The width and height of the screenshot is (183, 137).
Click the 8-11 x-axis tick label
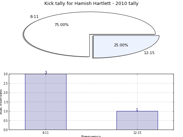coord(45,133)
